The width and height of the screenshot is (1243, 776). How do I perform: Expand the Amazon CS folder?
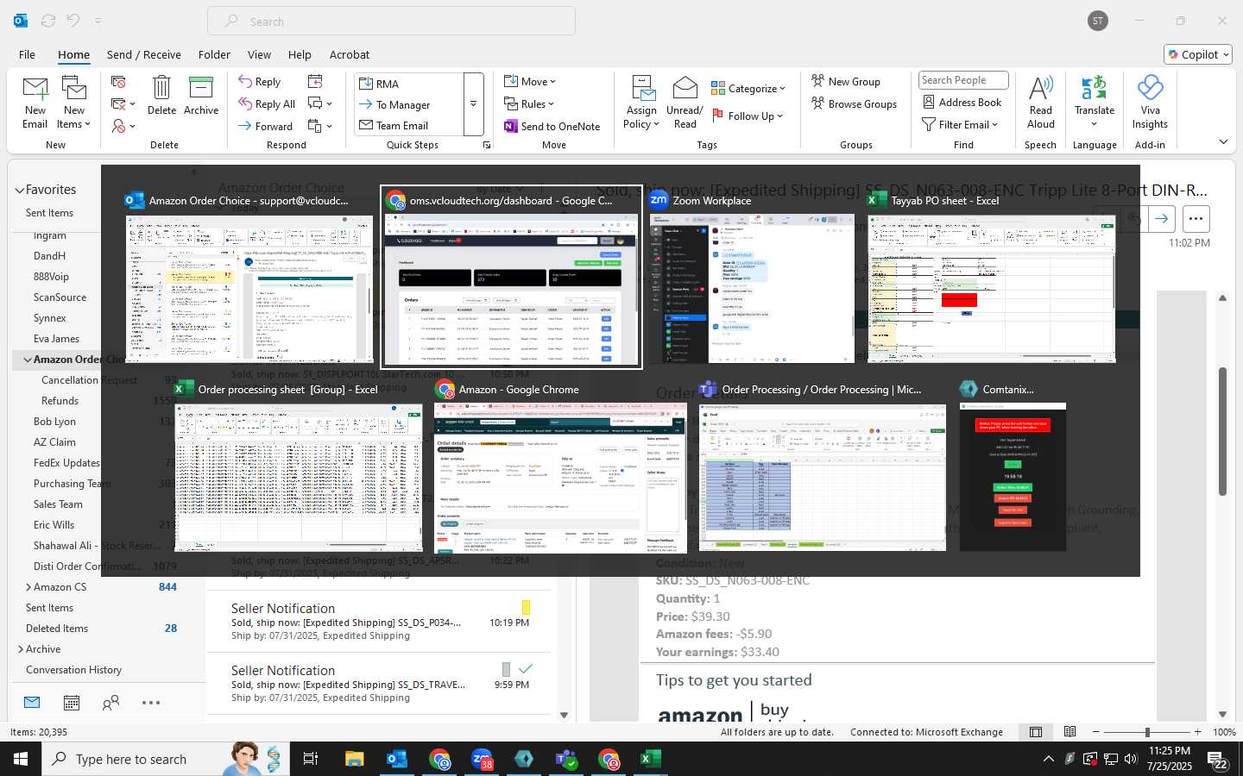point(28,587)
